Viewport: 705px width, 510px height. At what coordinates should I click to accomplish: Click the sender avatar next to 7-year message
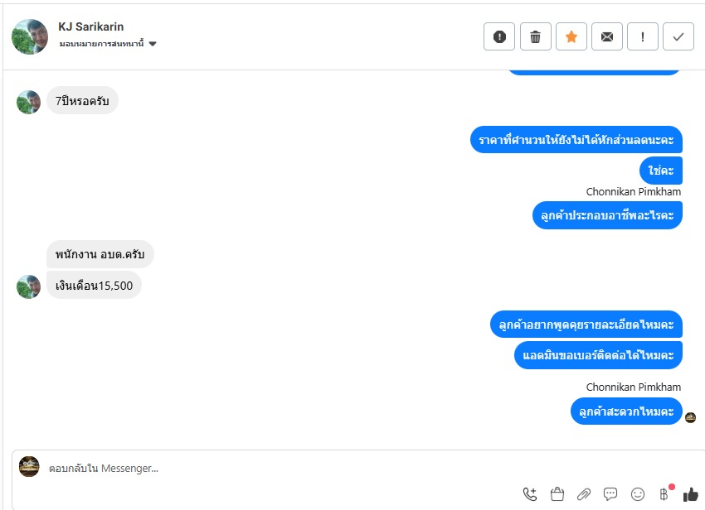(28, 102)
